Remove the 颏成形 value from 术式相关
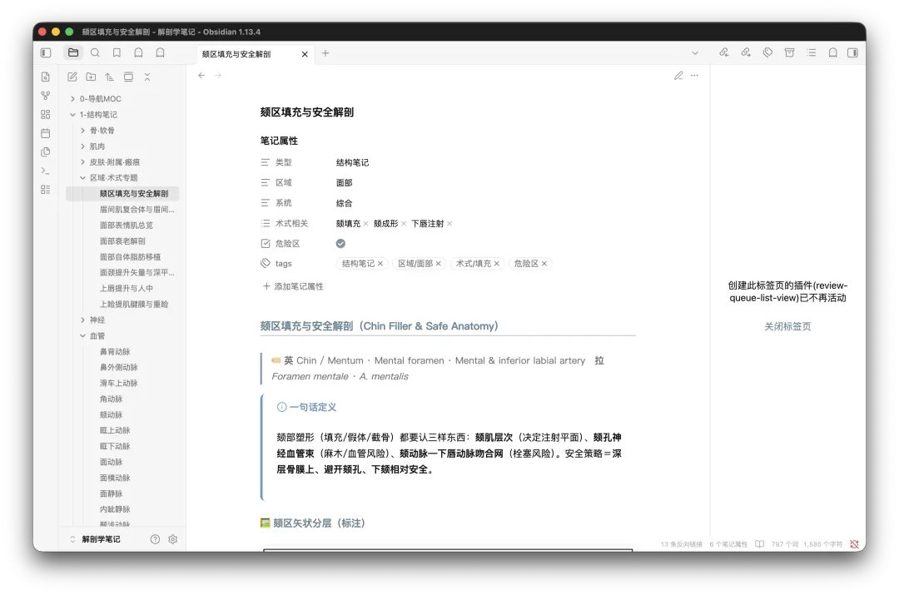Viewport: 899px width, 595px height. [404, 224]
